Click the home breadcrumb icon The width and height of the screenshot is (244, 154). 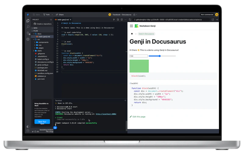(x=132, y=34)
